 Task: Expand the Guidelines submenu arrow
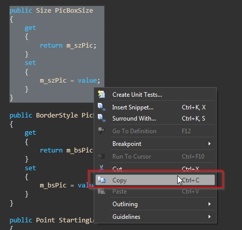(210, 217)
